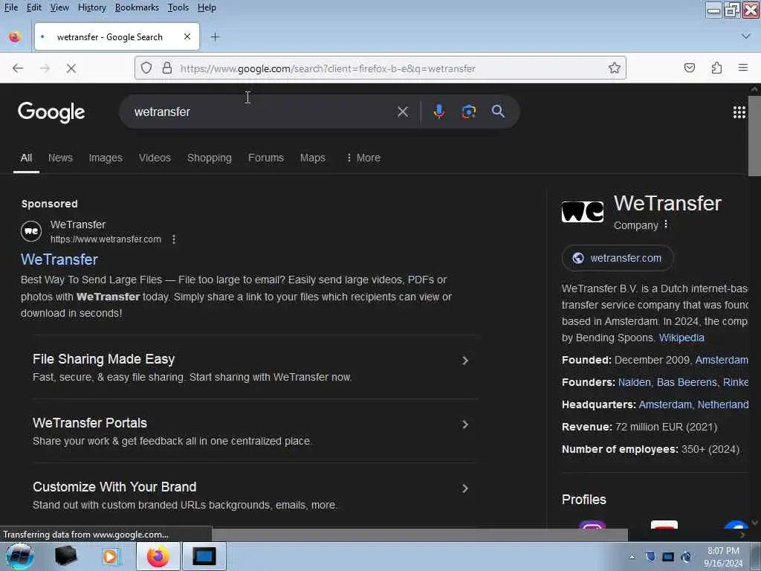Stop loading the page
This screenshot has height=571, width=761.
pos(71,68)
